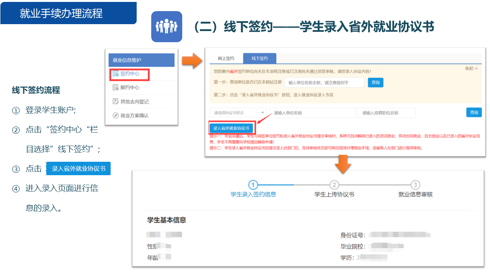490x276 pixels.
Task: Open the 请选择协议书状态 dropdown
Action: tap(238, 113)
